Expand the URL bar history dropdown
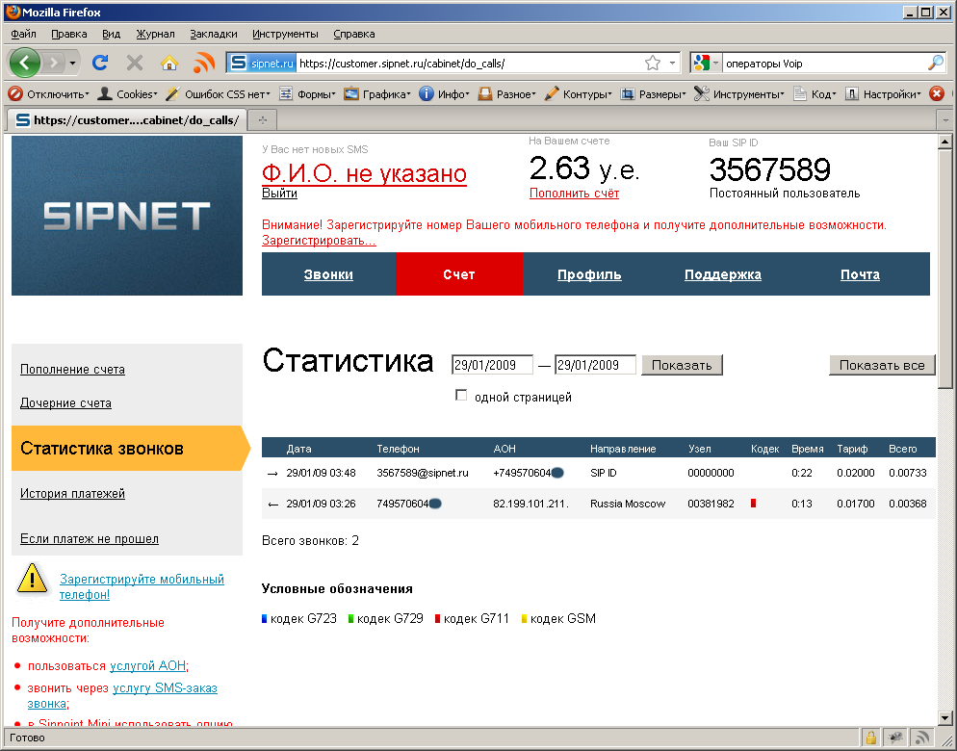This screenshot has height=751, width=957. [672, 63]
